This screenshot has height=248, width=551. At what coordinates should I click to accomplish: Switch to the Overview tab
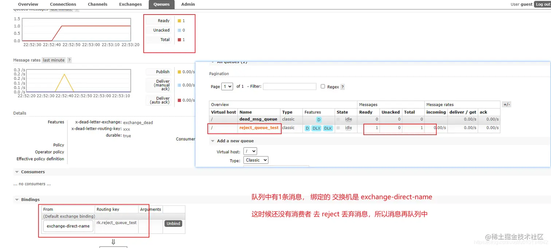pos(28,4)
